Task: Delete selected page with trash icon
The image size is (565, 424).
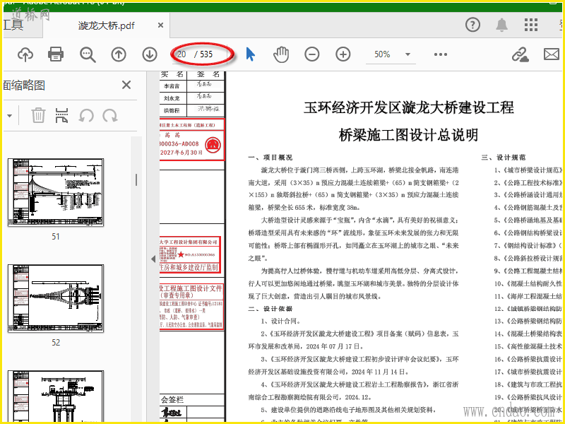Action: click(38, 116)
